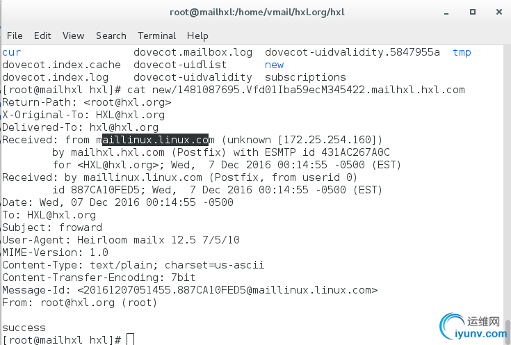Minimize the terminal window
The width and height of the screenshot is (511, 345).
coord(446,13)
